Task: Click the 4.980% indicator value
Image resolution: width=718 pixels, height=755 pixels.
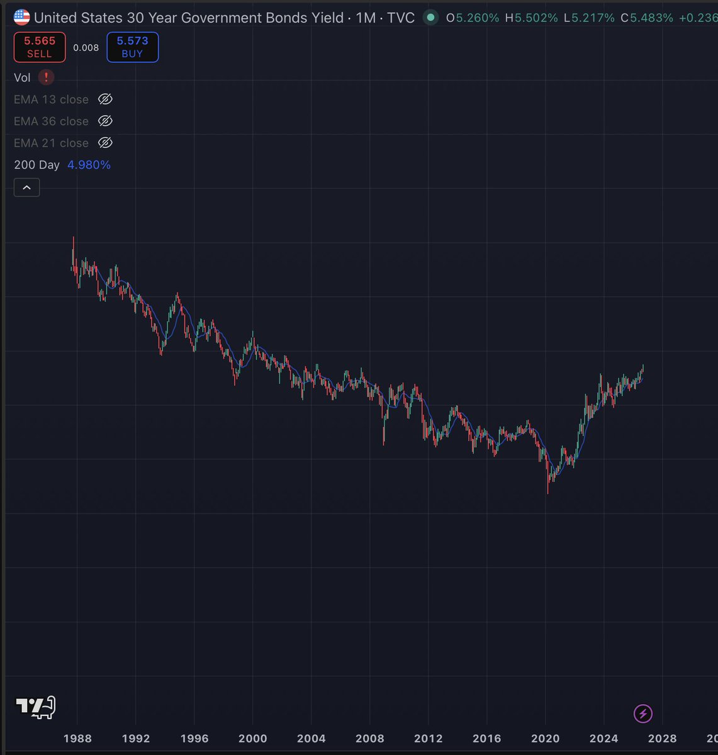Action: click(89, 165)
